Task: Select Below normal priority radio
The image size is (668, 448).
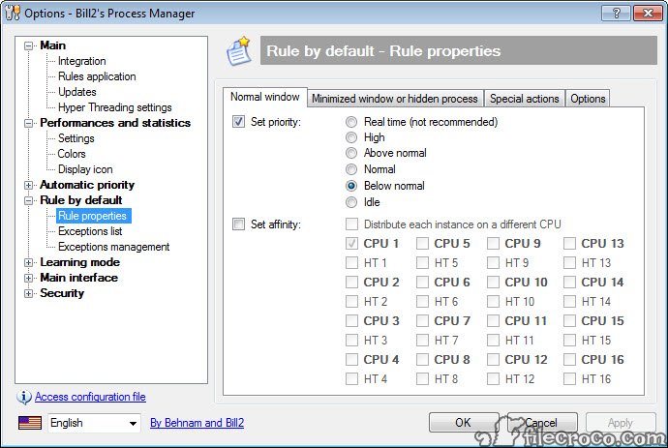Action: (x=351, y=186)
